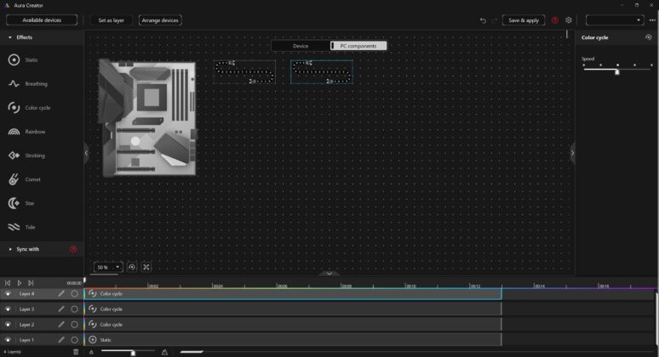Click the Layer 4 name label
This screenshot has width=659, height=357.
(27, 294)
